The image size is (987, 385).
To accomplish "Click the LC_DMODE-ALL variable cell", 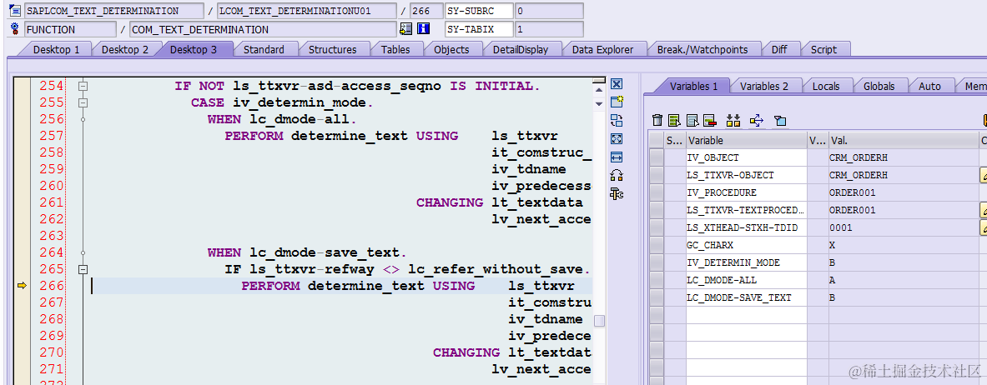I will click(747, 281).
